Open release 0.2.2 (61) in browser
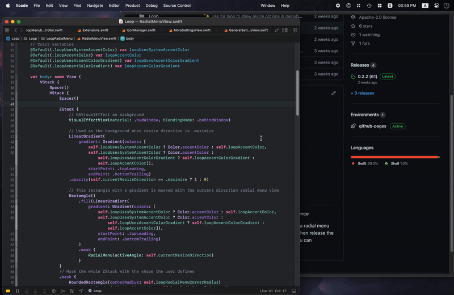454x295 pixels. pyautogui.click(x=367, y=77)
